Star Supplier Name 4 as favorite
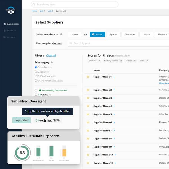Viewport: 169px width, 169px height. [x=88, y=106]
